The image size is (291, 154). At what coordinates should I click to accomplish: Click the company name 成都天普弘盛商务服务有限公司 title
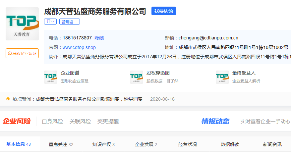tap(95, 11)
